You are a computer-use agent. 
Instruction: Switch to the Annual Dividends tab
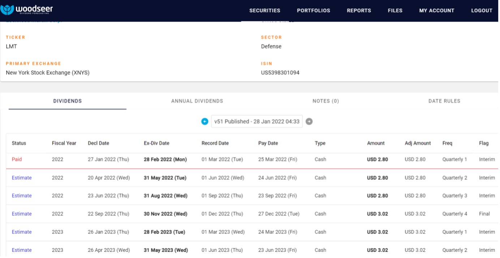(197, 101)
